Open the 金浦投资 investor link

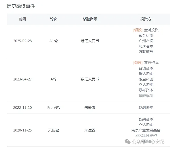tap(151, 30)
